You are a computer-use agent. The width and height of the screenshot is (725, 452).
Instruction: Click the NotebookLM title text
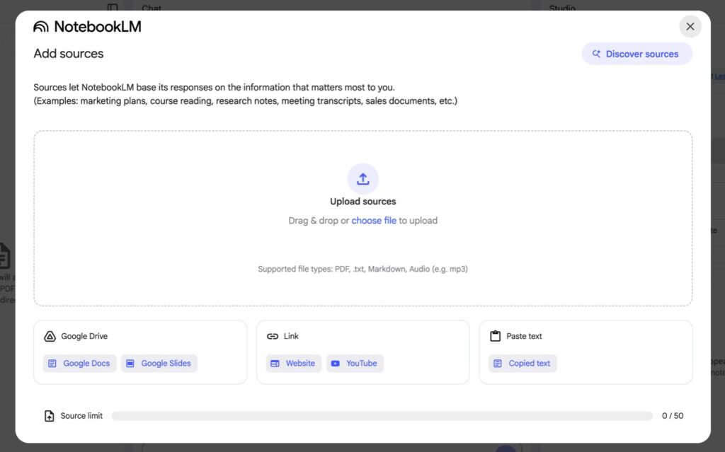click(98, 27)
